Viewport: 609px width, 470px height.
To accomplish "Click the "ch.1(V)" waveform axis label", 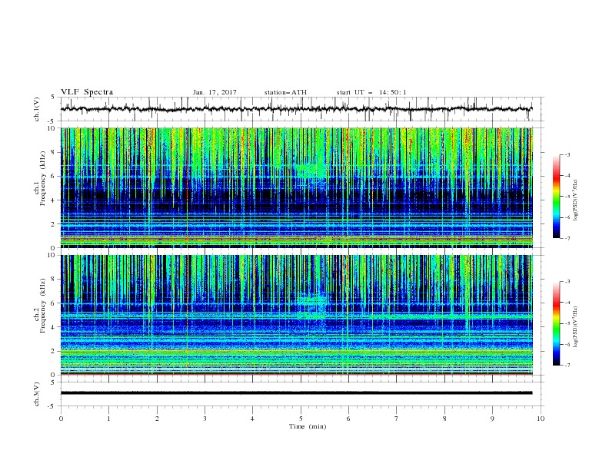I will coord(37,109).
